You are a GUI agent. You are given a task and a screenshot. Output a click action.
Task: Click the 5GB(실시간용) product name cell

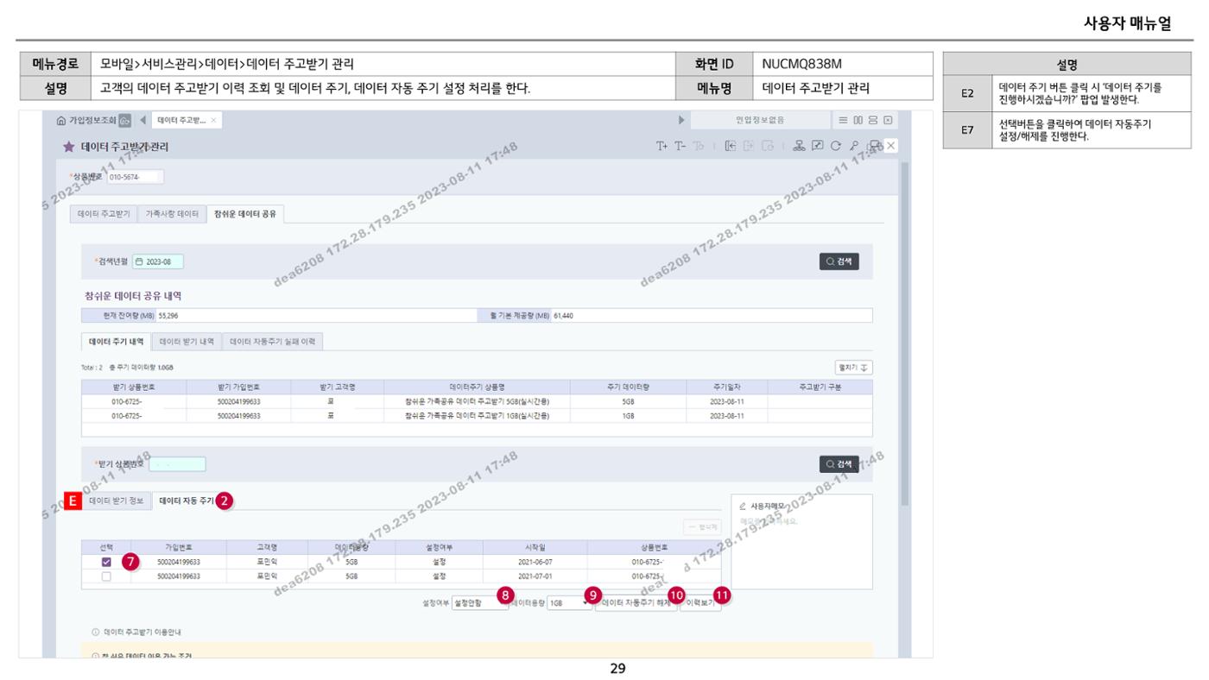[x=477, y=401]
